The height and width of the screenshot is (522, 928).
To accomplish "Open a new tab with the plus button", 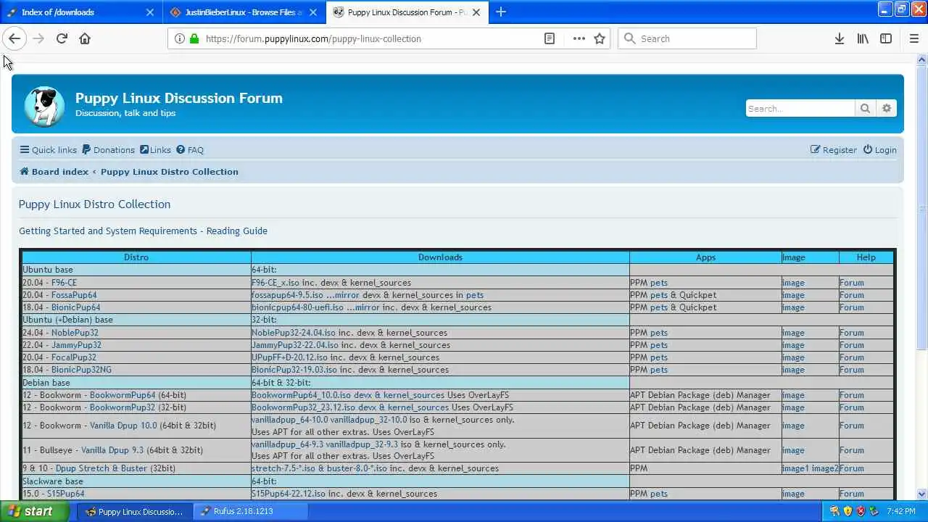I will point(501,12).
